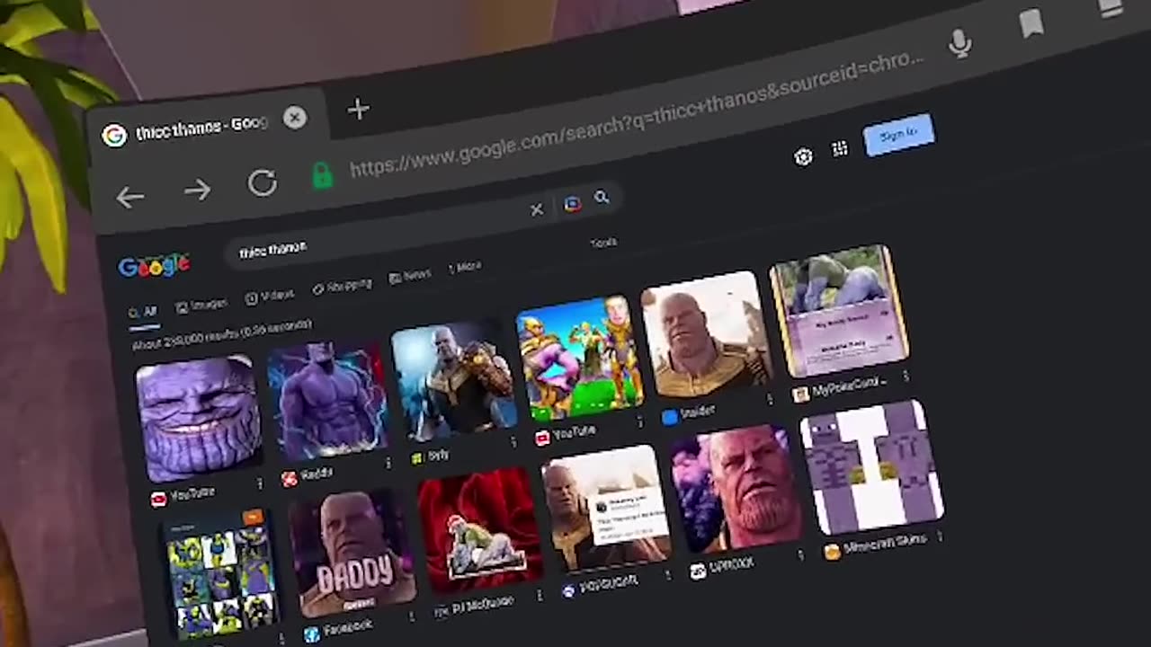Click the YouTube source link under grinning Thanos

tap(183, 496)
